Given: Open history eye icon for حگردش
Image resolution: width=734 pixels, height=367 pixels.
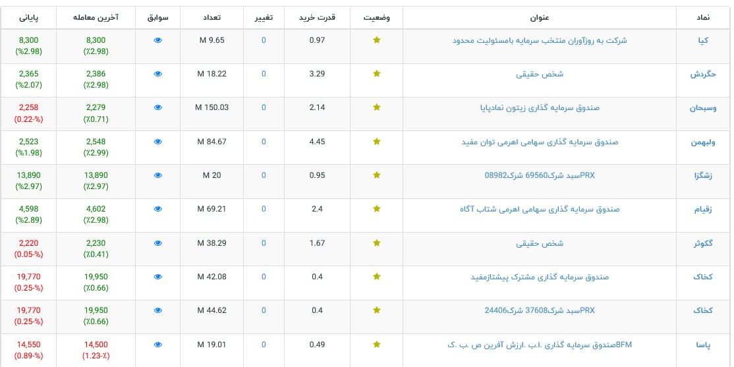Looking at the screenshot, I should (x=157, y=74).
